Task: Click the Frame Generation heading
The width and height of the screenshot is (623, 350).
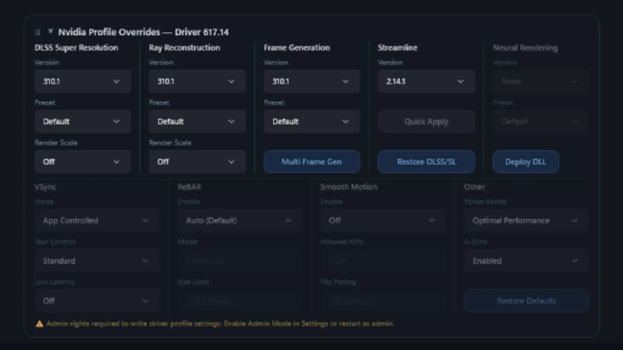Action: [297, 48]
